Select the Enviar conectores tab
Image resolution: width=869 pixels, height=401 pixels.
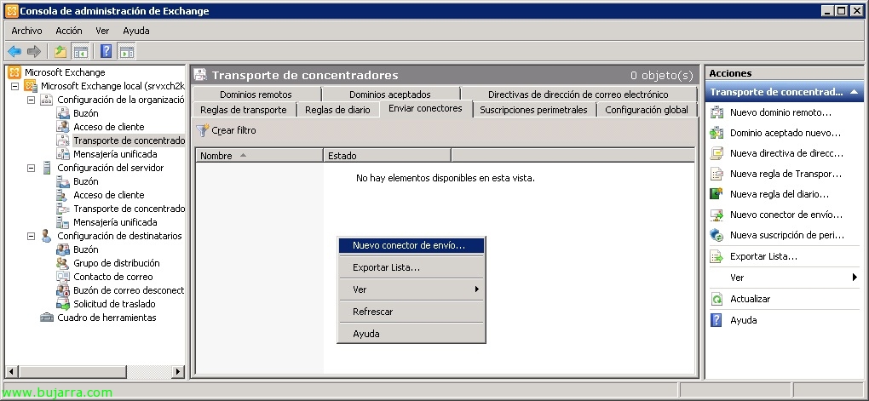pyautogui.click(x=426, y=109)
